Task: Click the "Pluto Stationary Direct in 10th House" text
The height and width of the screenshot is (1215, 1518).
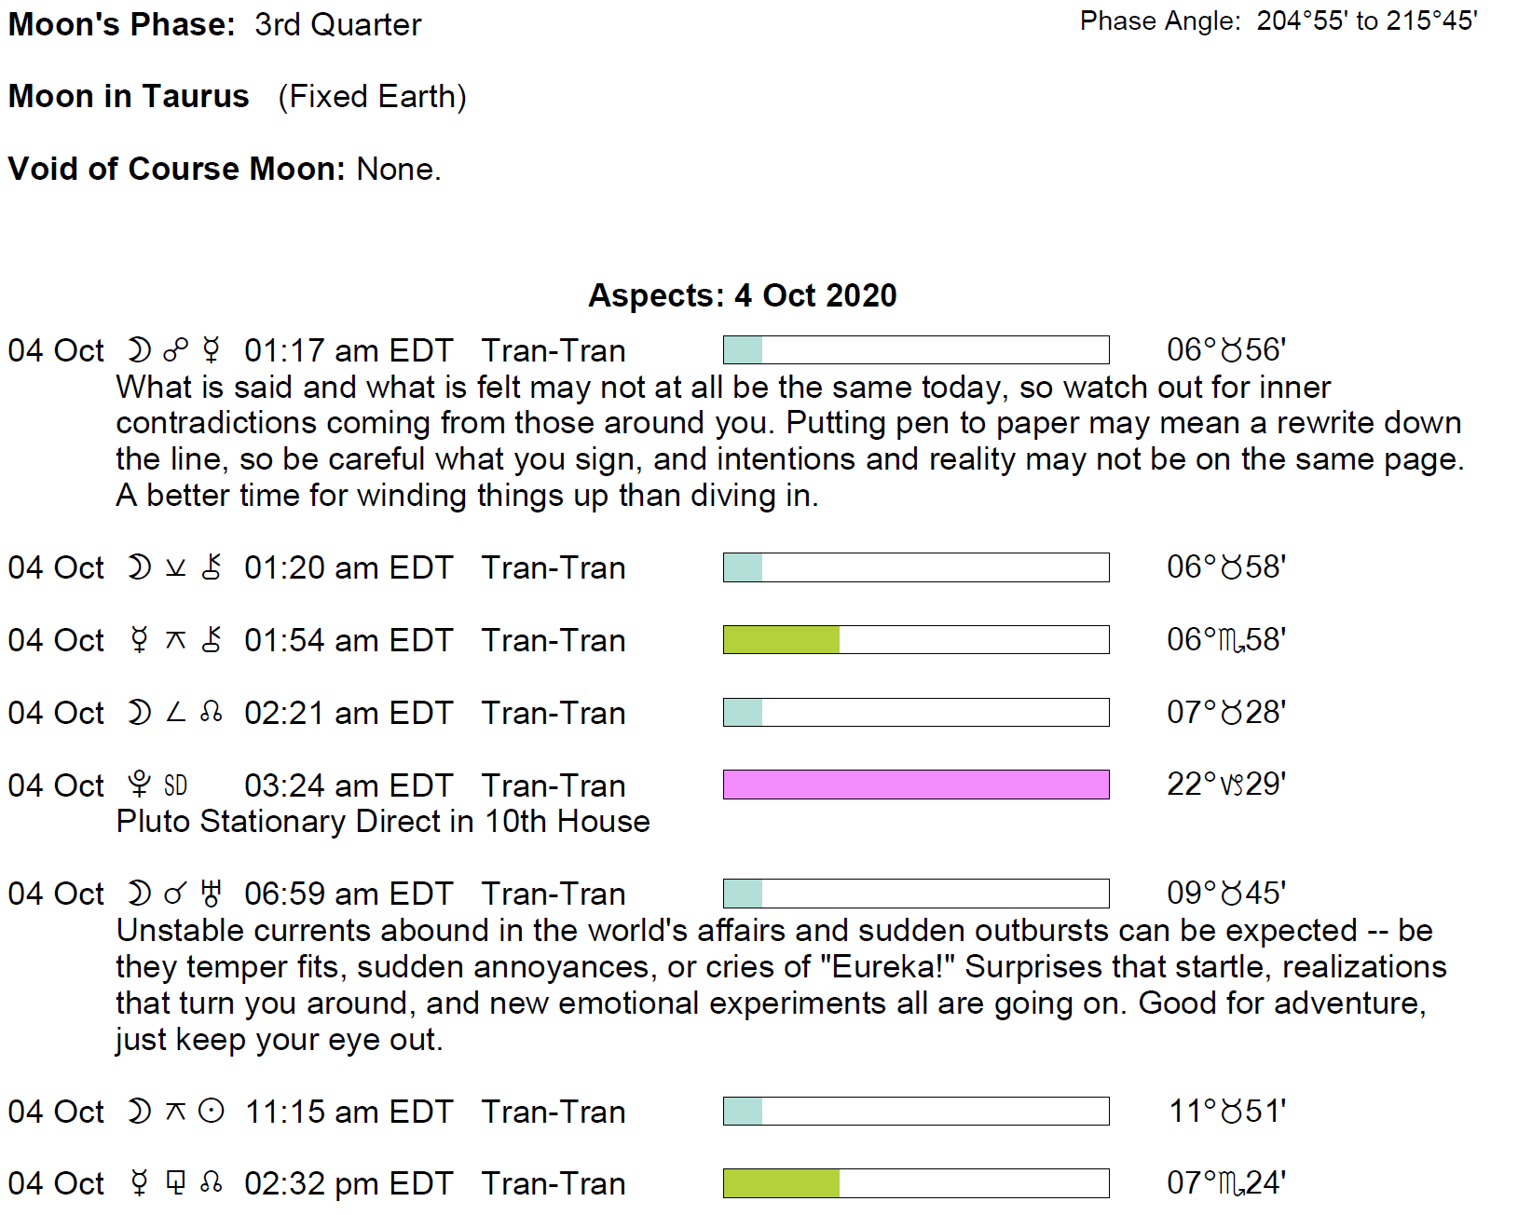Action: pos(383,822)
